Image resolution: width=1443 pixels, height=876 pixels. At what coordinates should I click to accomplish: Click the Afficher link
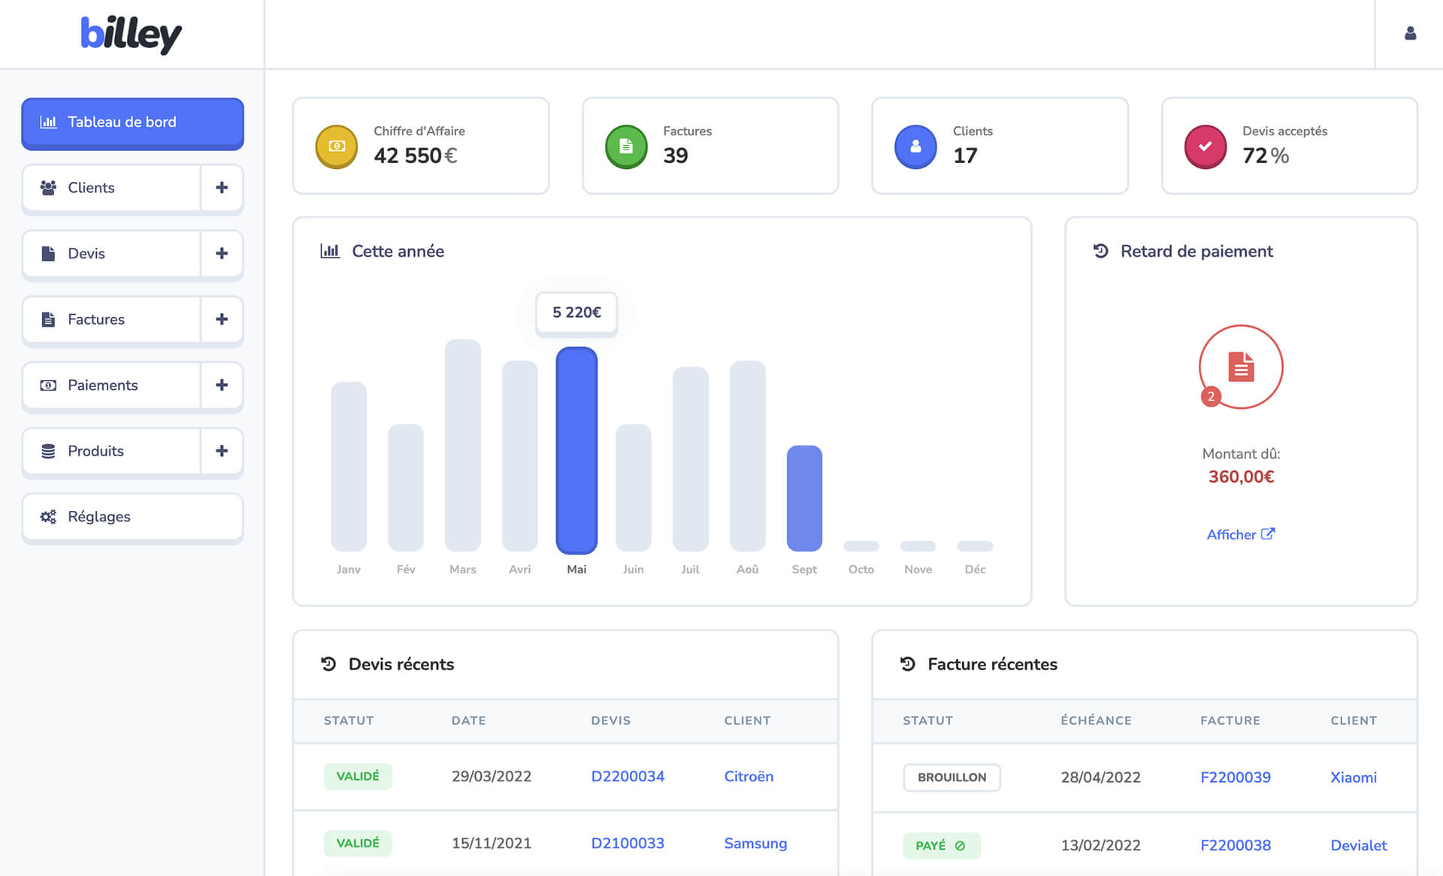pyautogui.click(x=1240, y=534)
